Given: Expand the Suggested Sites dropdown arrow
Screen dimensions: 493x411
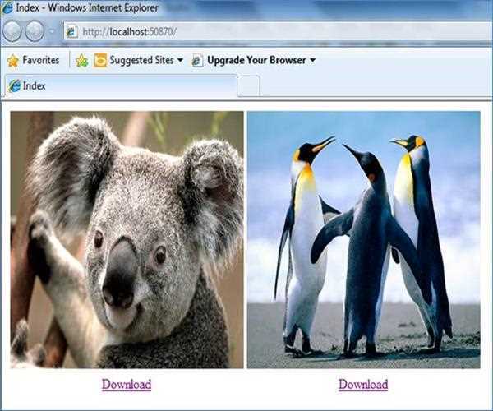Looking at the screenshot, I should click(180, 60).
